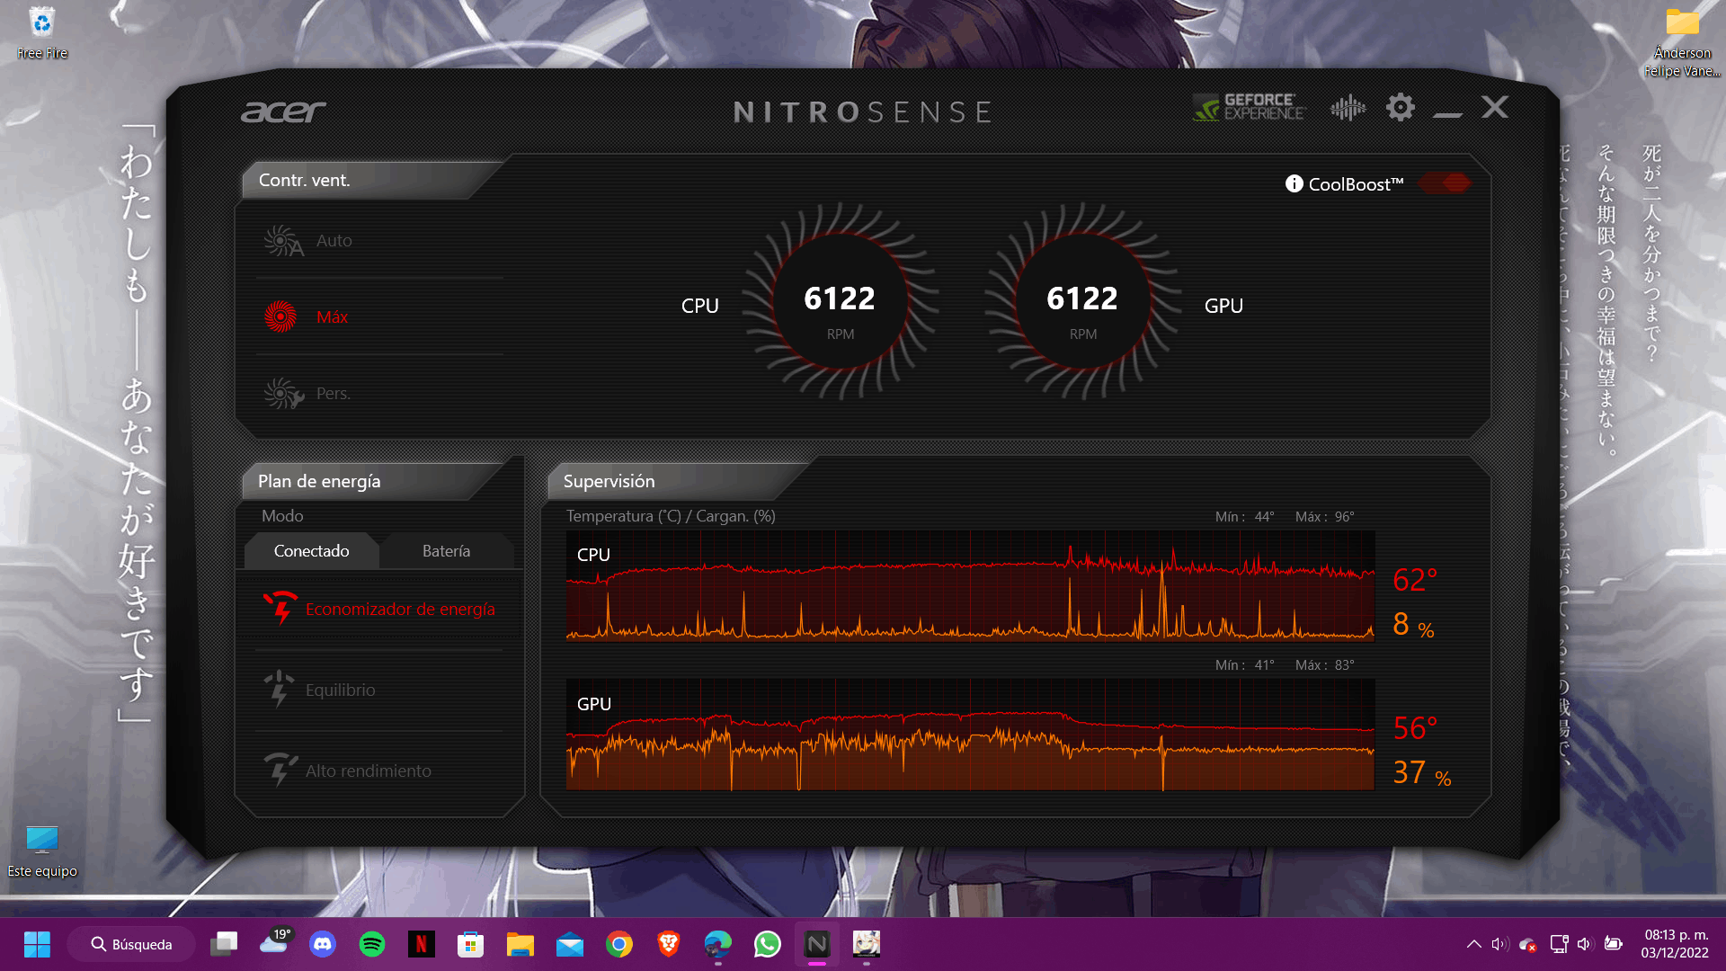Select the Auto fan mode icon
The height and width of the screenshot is (971, 1726).
coord(282,241)
